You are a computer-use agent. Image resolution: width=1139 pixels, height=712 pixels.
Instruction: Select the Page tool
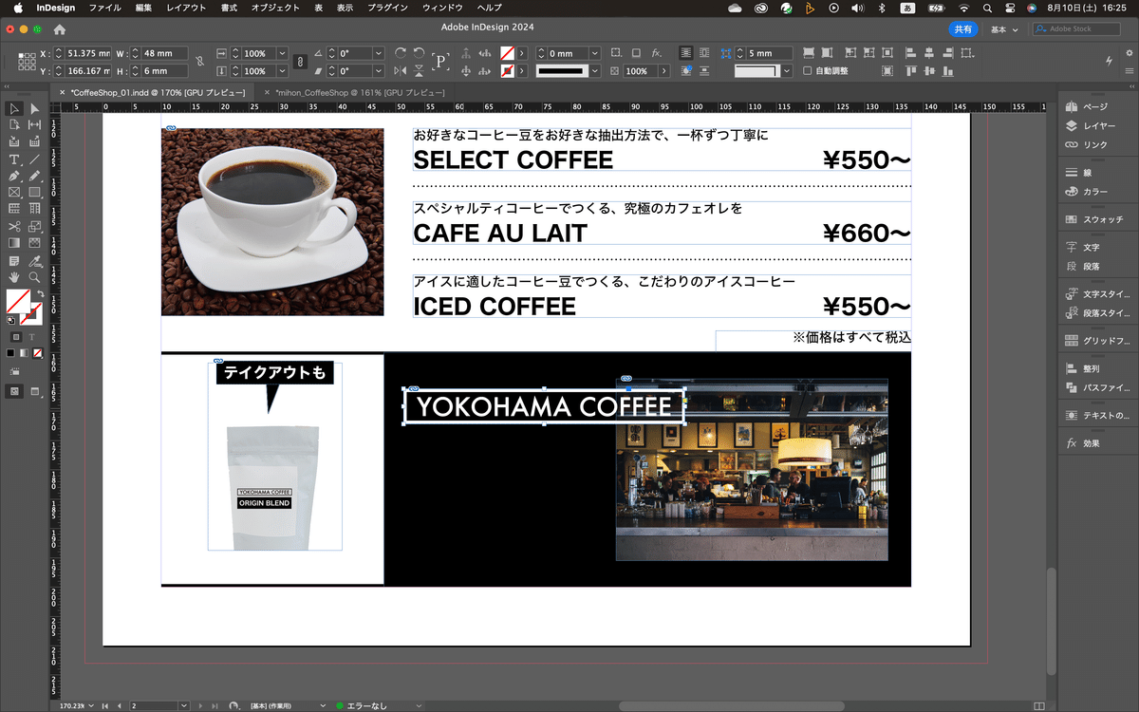pos(14,125)
